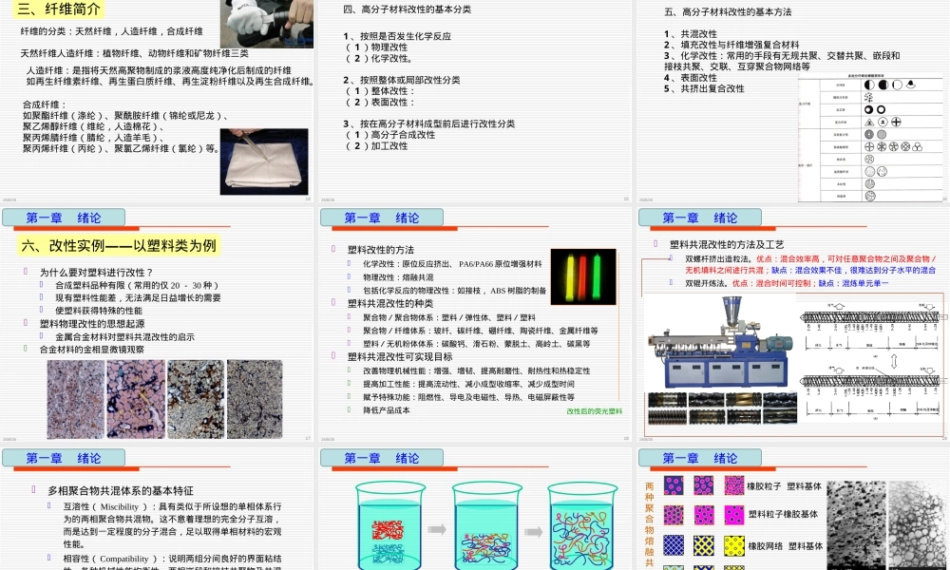The height and width of the screenshot is (570, 950).
Task: Select the 橡胶网络 塑料基体 label
Action: [786, 546]
